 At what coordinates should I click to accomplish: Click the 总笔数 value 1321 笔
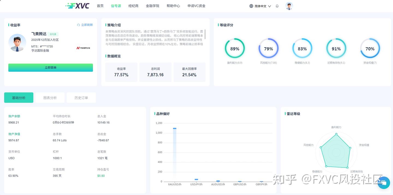point(103,158)
